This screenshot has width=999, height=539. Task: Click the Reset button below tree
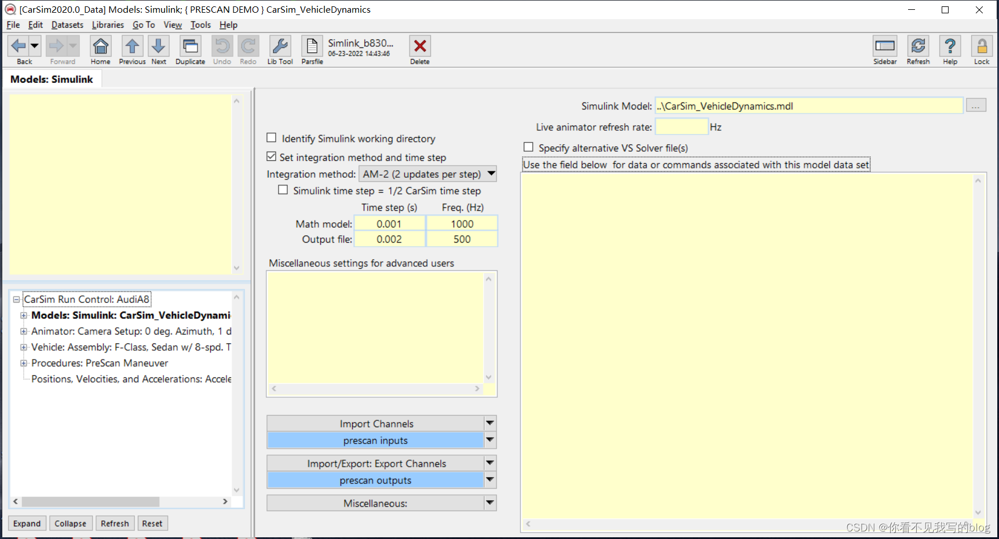(152, 523)
